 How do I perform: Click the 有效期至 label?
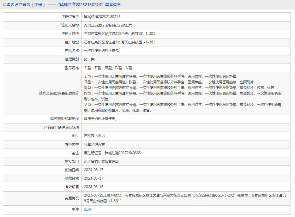pyautogui.click(x=72, y=187)
